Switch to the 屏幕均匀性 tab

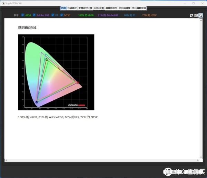point(111,8)
